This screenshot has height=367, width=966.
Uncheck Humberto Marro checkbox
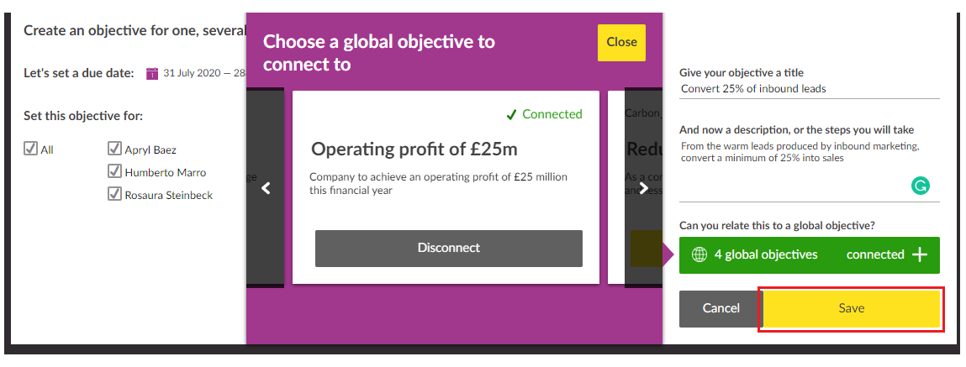pyautogui.click(x=114, y=172)
